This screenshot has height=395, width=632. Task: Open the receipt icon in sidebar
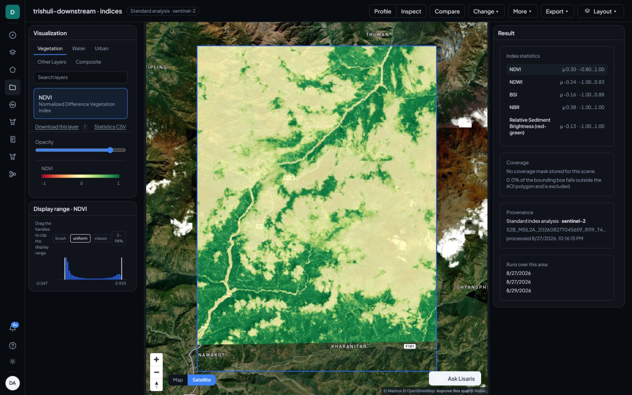[13, 139]
